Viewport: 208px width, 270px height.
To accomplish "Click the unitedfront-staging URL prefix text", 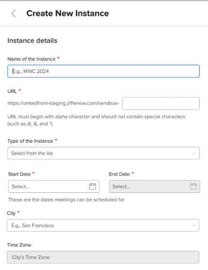I will [63, 103].
